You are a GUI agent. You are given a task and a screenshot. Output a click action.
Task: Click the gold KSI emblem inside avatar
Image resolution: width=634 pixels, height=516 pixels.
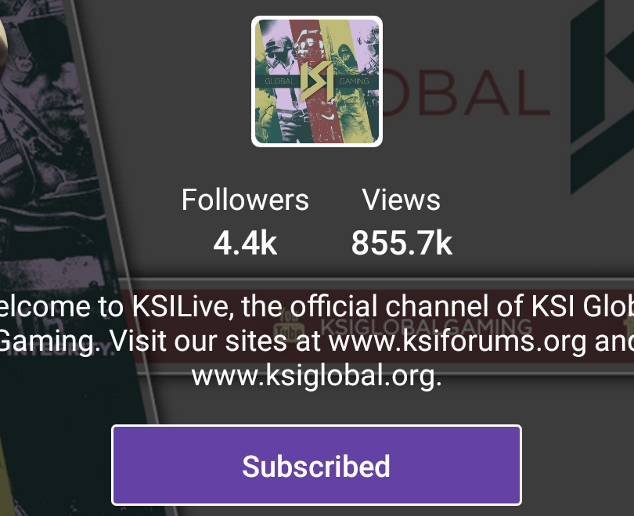click(316, 81)
